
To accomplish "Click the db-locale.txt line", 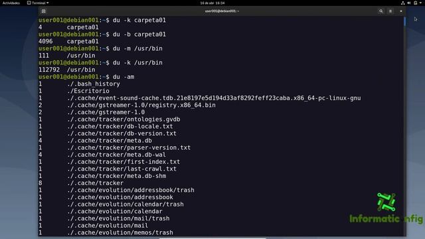I will (120, 126).
